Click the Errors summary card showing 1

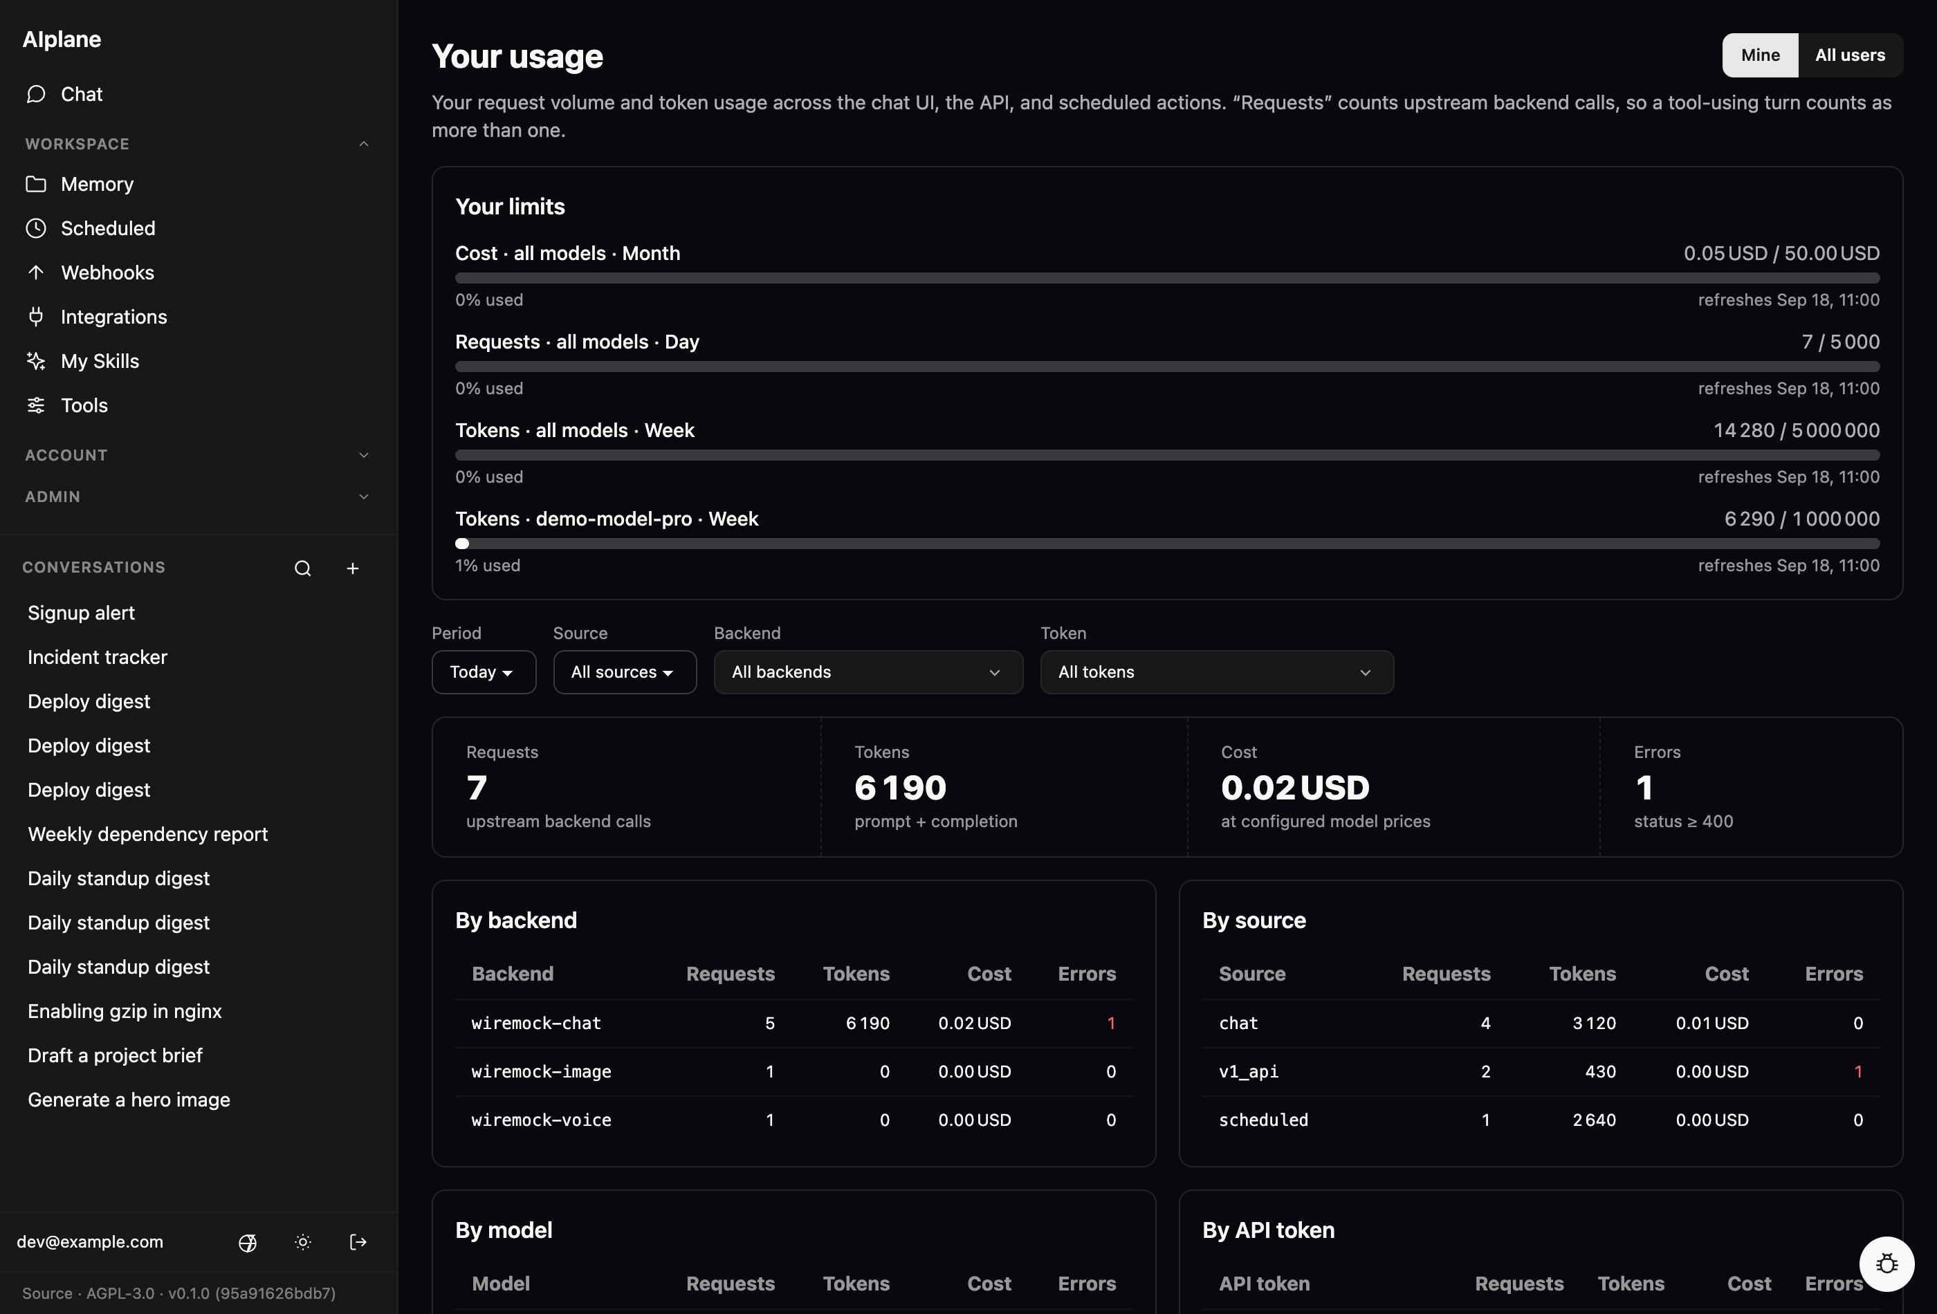[x=1751, y=788]
